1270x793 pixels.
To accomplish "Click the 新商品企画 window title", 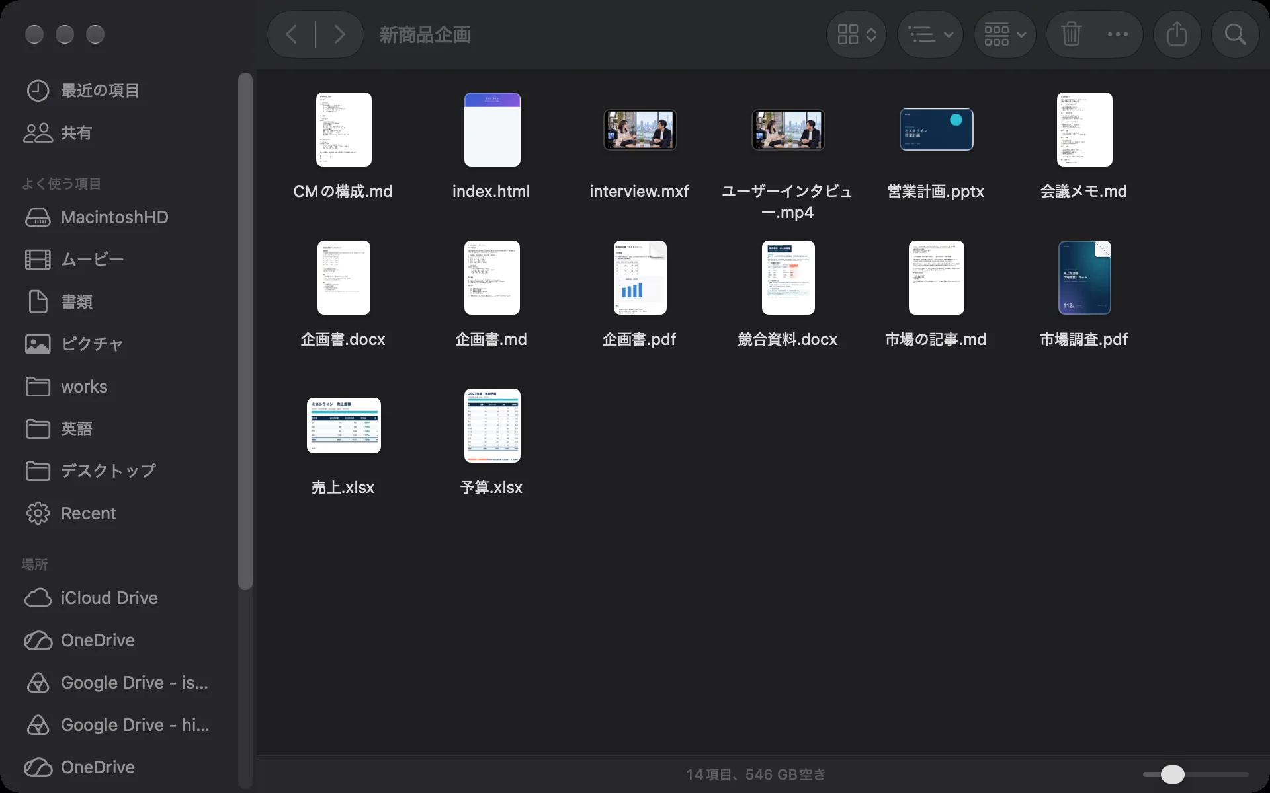I will coord(425,34).
